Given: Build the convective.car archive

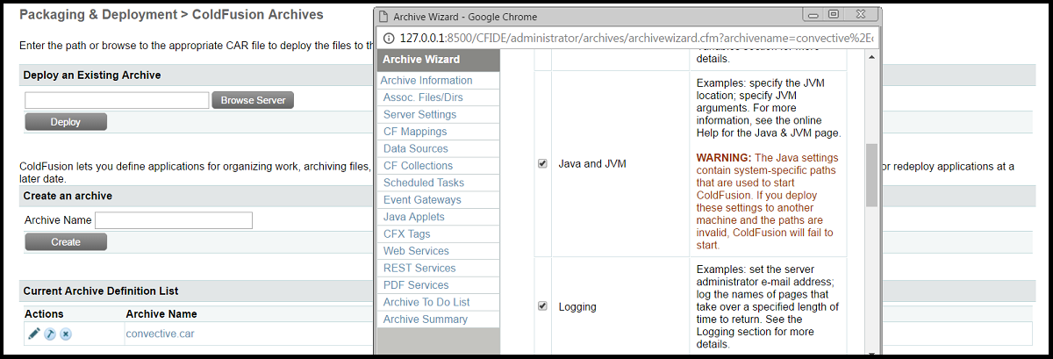Looking at the screenshot, I should click(50, 334).
